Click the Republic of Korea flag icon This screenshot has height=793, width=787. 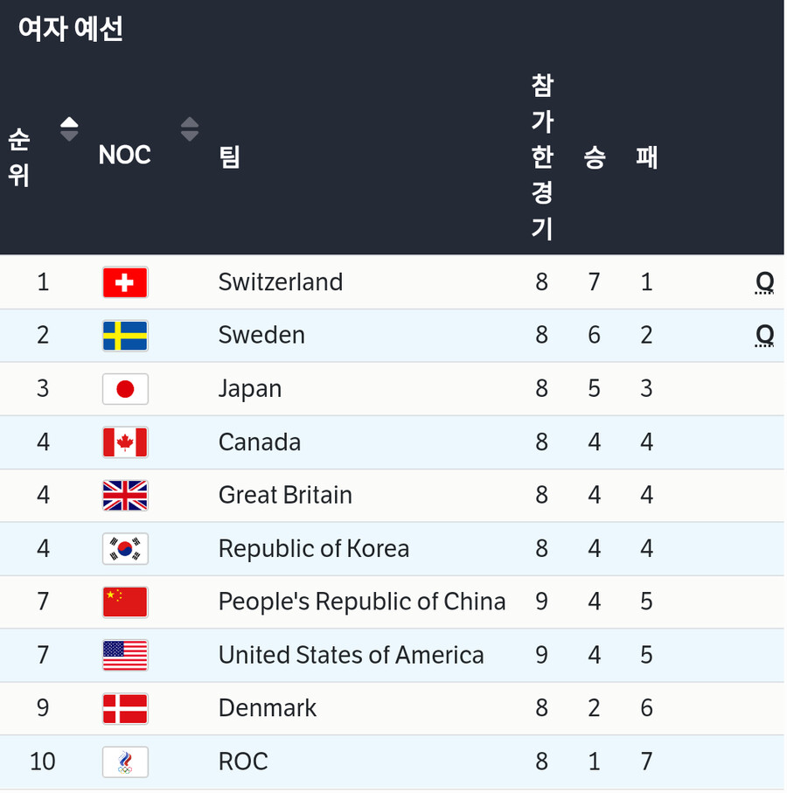tap(125, 548)
